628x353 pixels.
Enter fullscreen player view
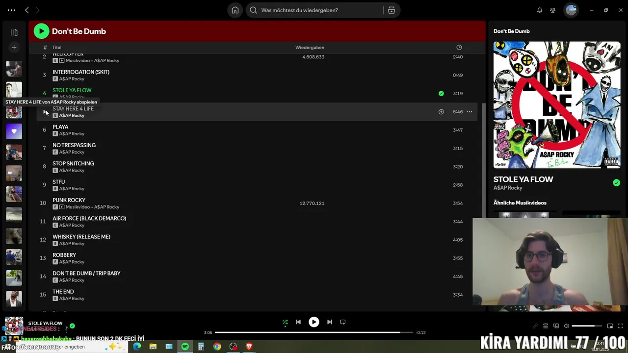620,326
